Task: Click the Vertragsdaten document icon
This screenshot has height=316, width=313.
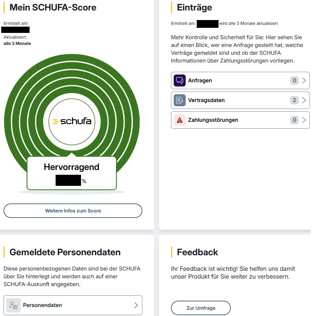Action: coord(180,100)
